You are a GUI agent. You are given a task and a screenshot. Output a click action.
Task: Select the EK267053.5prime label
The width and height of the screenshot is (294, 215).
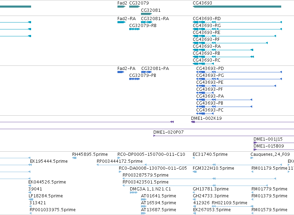click(x=212, y=210)
